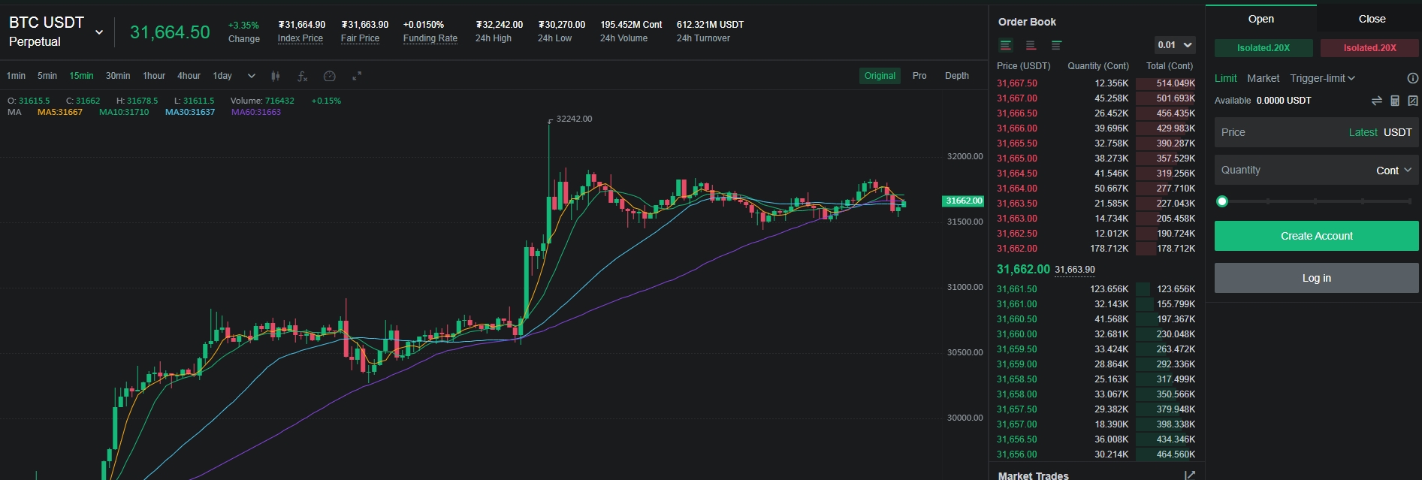
Task: Select the 4hour timeframe
Action: tap(189, 76)
